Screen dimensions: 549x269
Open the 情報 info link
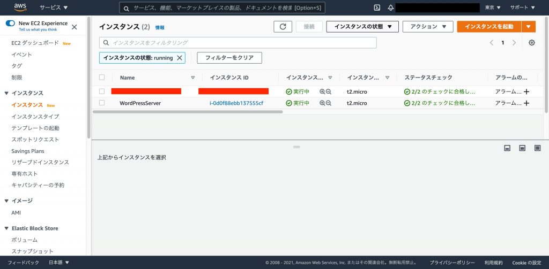[160, 28]
